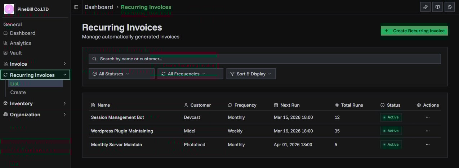Click the Mar 16, 2026 18:00 date
The width and height of the screenshot is (459, 168).
293,131
